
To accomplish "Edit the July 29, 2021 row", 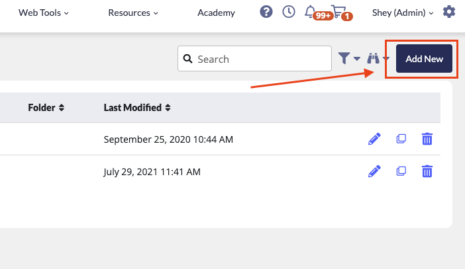I will (x=374, y=171).
